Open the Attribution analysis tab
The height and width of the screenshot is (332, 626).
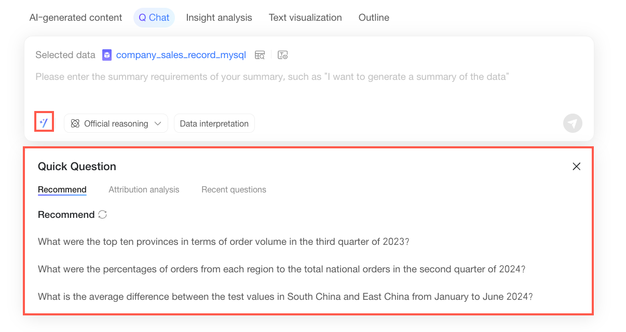144,190
